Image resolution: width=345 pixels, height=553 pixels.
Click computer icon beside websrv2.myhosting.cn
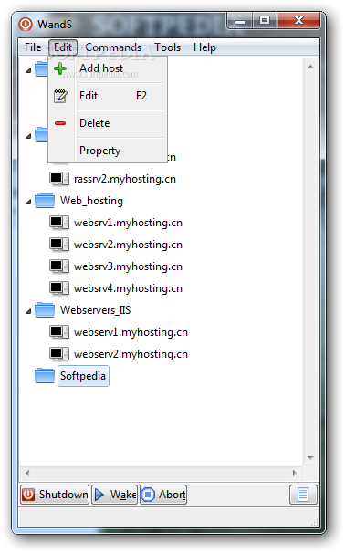[59, 244]
